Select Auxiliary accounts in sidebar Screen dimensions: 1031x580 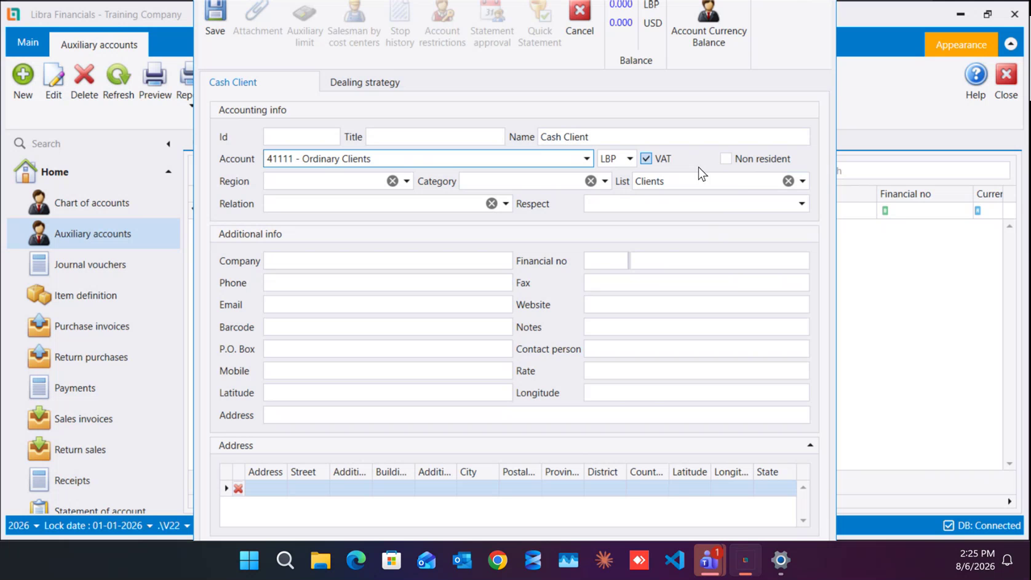click(94, 233)
